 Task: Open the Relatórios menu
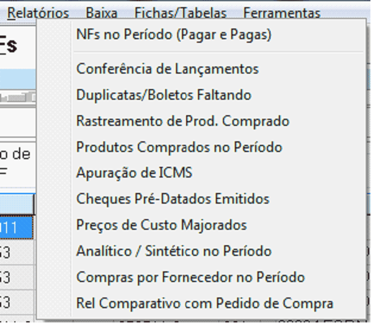point(38,12)
